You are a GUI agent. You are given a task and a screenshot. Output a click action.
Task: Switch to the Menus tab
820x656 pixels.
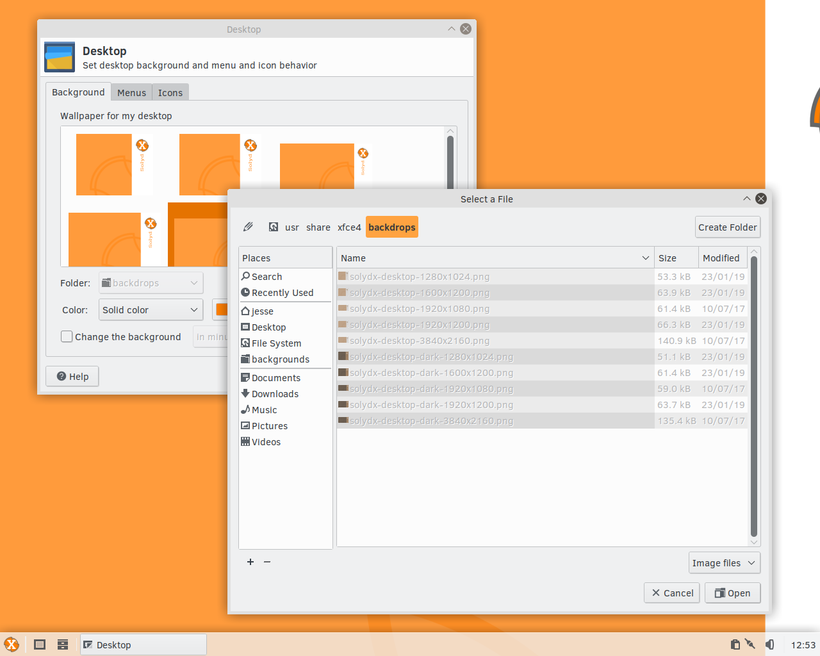(x=131, y=92)
